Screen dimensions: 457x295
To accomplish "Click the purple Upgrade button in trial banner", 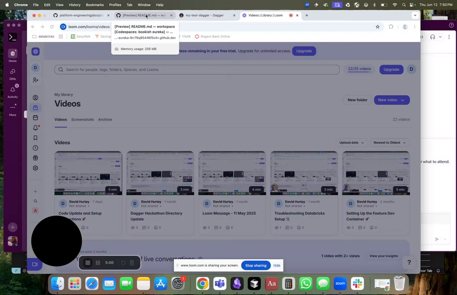I will tap(304, 51).
